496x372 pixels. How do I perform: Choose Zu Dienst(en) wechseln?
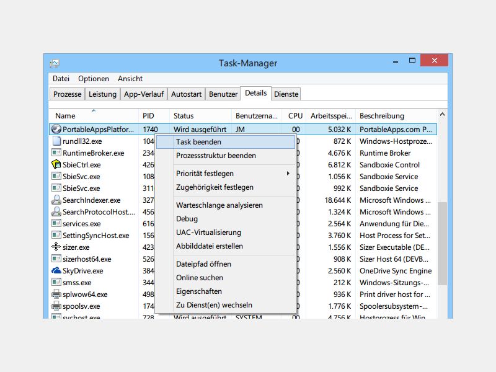[226, 305]
